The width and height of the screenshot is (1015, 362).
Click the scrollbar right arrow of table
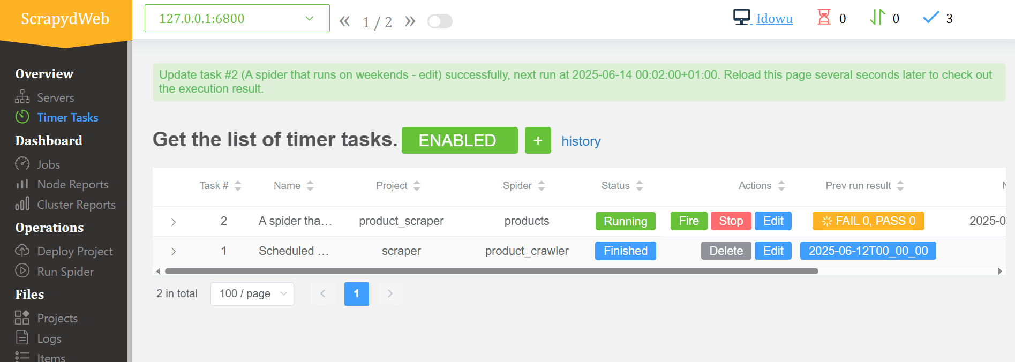(x=1000, y=271)
